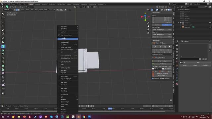
Task: Open the Playback dropdown in timeline
Action: click(9, 106)
